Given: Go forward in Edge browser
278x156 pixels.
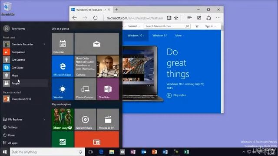Looking at the screenshot, I should coord(85,18).
